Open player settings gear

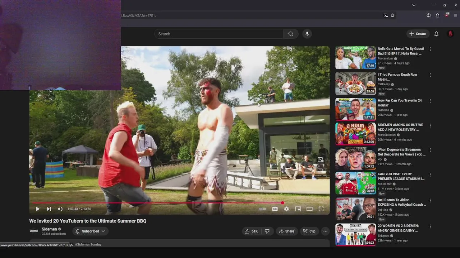(286, 209)
